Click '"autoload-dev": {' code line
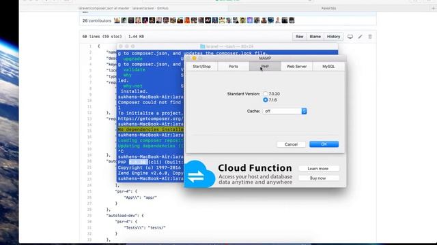This screenshot has width=437, height=245. point(125,215)
